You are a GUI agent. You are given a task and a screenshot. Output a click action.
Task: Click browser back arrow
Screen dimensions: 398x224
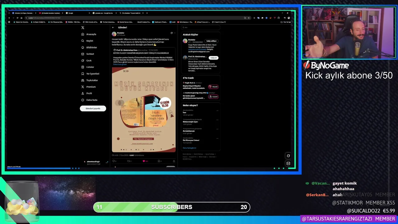coord(10,18)
